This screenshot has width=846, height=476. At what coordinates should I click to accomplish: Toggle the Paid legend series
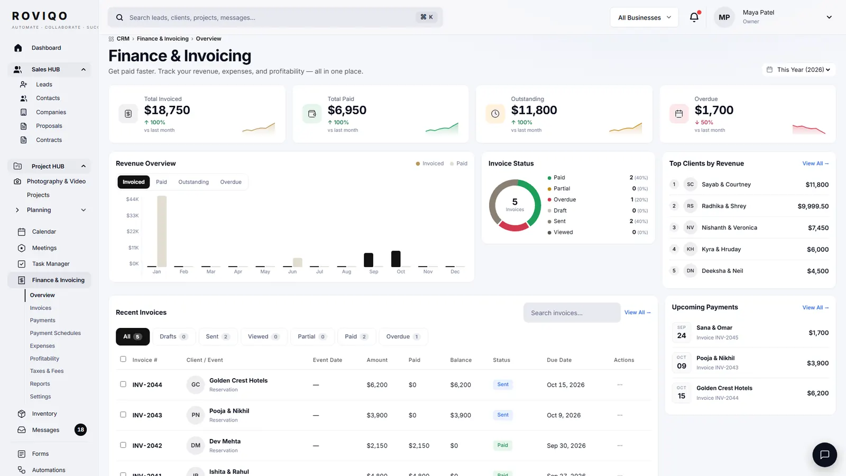[458, 163]
